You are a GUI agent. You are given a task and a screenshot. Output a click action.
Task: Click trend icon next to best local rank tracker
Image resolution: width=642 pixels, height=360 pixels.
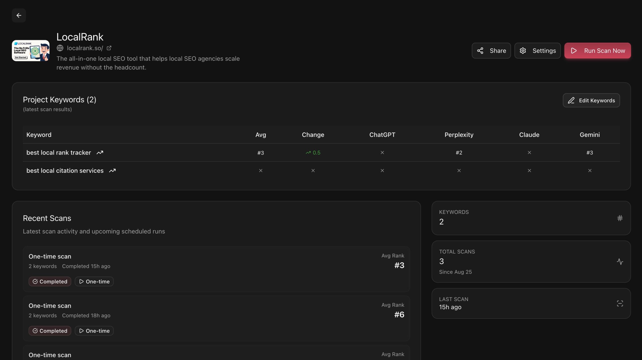pos(100,153)
